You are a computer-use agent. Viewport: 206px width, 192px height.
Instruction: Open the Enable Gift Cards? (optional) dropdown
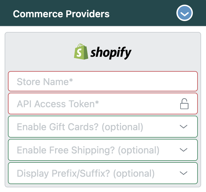point(103,127)
